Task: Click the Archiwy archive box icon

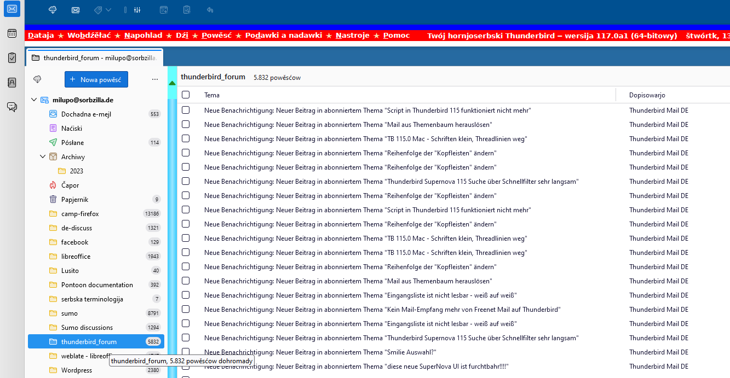Action: pos(53,157)
